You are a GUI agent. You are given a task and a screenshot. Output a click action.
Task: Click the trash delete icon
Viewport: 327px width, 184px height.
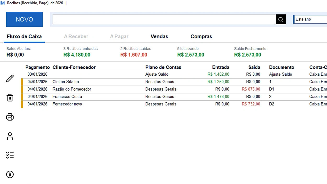[10, 98]
